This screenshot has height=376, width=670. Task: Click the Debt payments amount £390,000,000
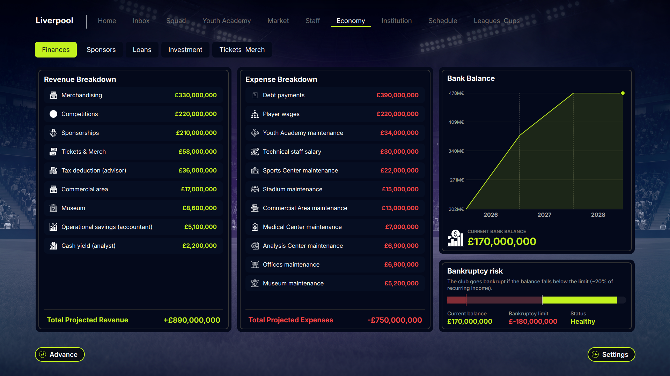(x=397, y=95)
